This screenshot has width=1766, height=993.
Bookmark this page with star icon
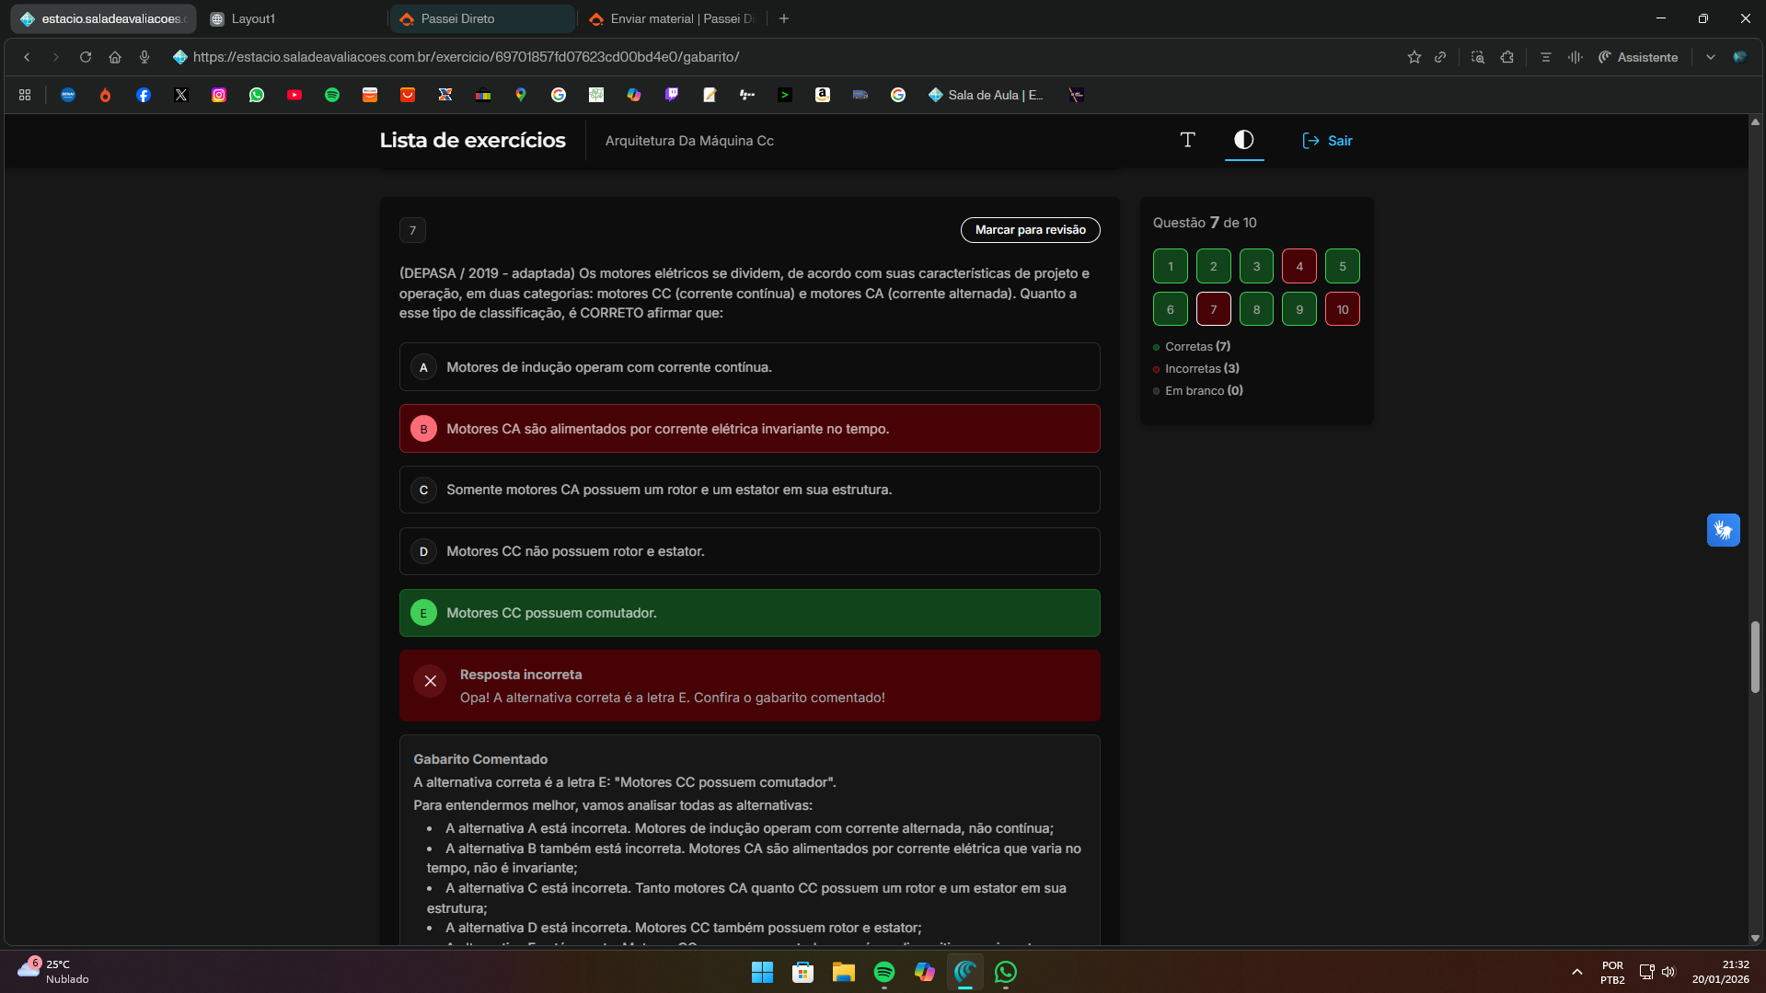pos(1414,57)
